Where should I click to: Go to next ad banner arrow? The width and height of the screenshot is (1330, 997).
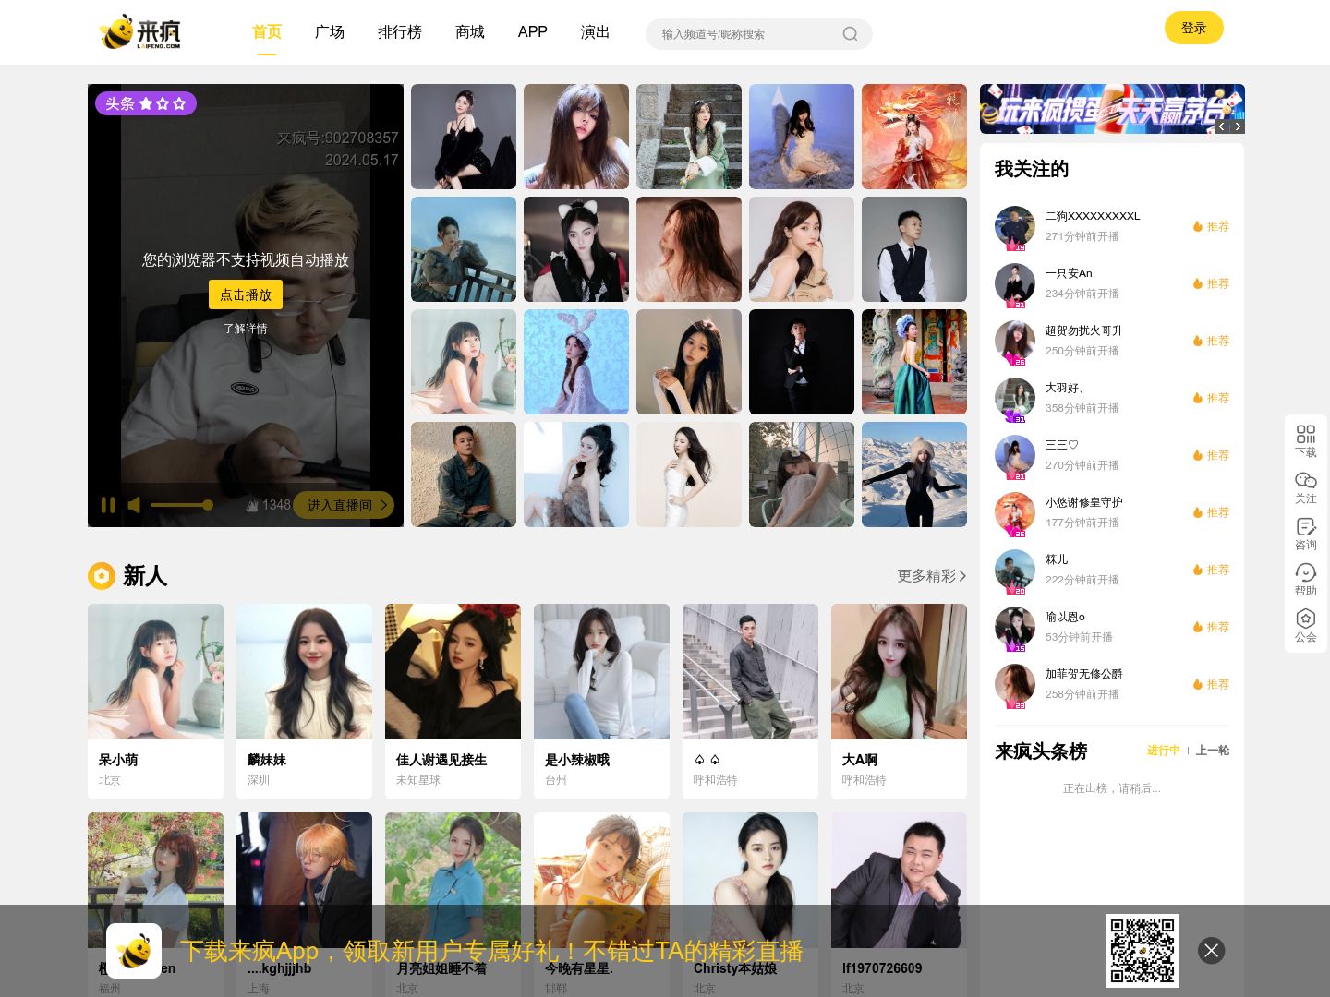(1238, 126)
